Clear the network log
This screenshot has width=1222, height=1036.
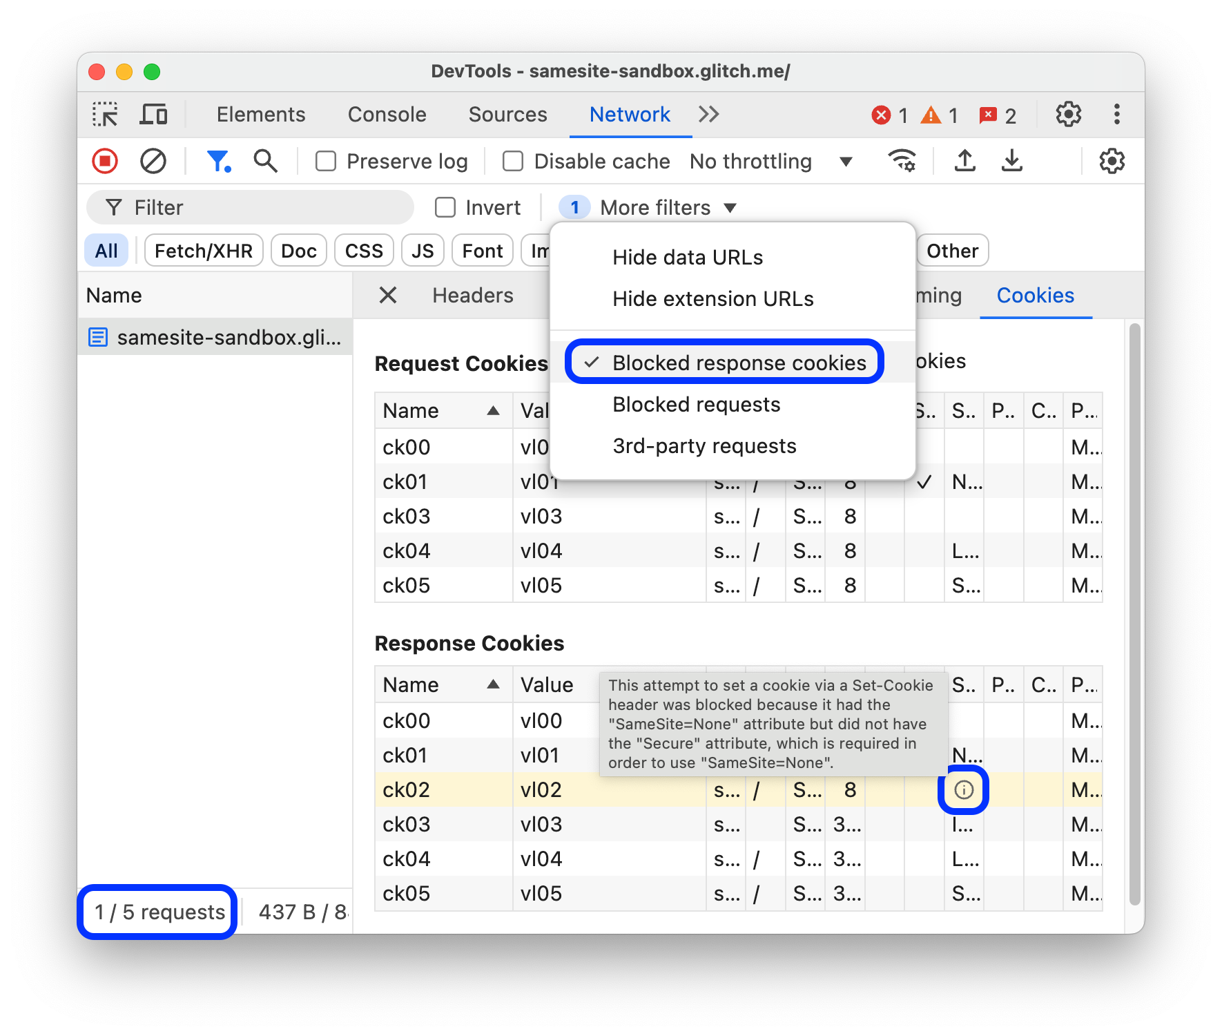(x=154, y=161)
